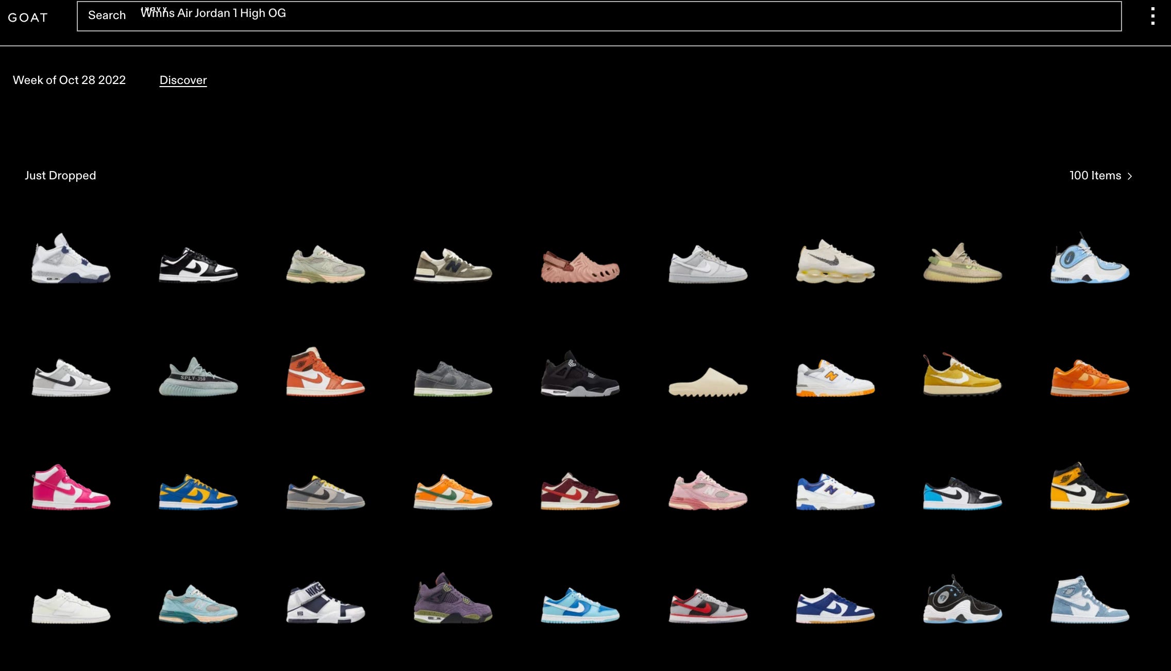Select the white New Balance 550 with blue N
1171x671 pixels.
pyautogui.click(x=835, y=492)
